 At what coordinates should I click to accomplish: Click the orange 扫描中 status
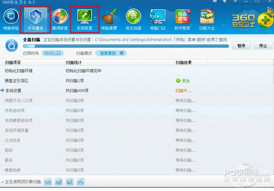183,91
